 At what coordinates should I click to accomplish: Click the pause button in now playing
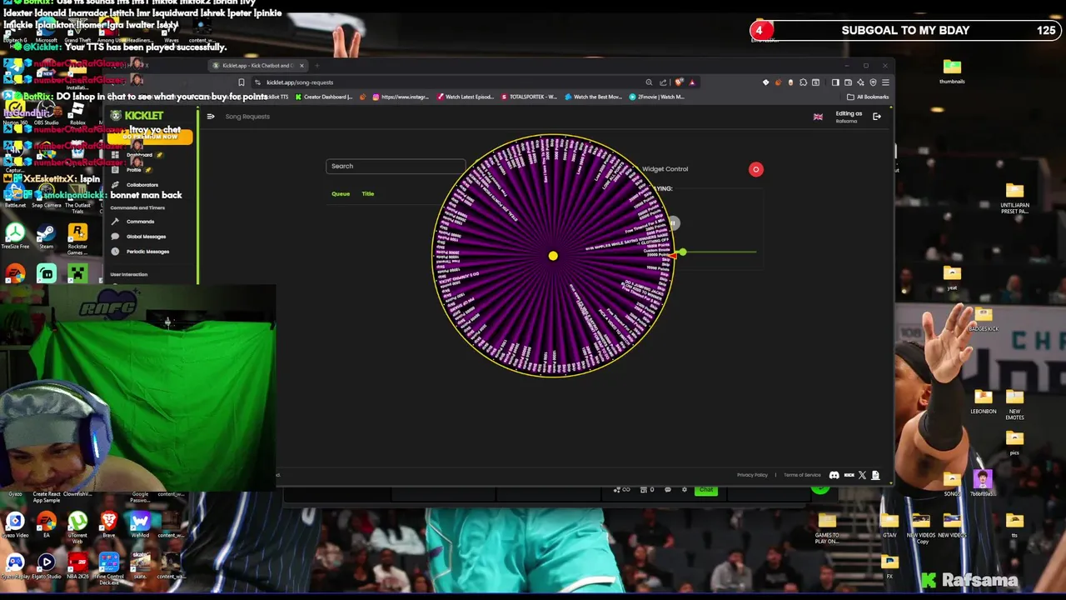(x=673, y=223)
